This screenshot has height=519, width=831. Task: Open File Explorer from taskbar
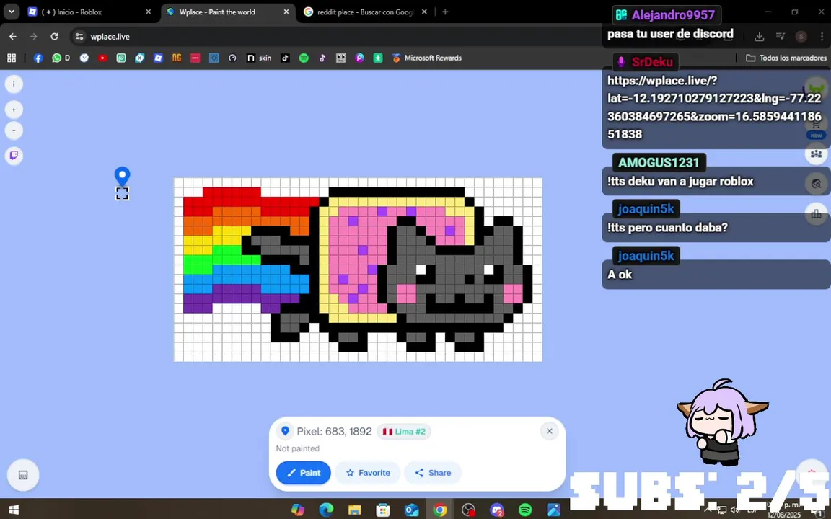pyautogui.click(x=355, y=510)
